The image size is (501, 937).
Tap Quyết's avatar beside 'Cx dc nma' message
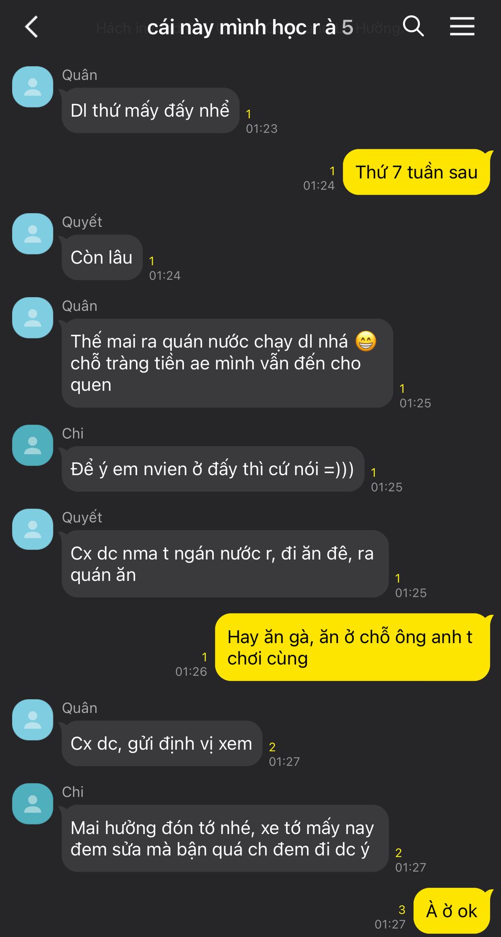[x=33, y=530]
